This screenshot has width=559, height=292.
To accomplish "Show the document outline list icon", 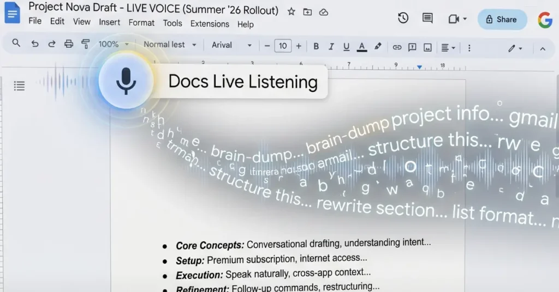I will (19, 86).
